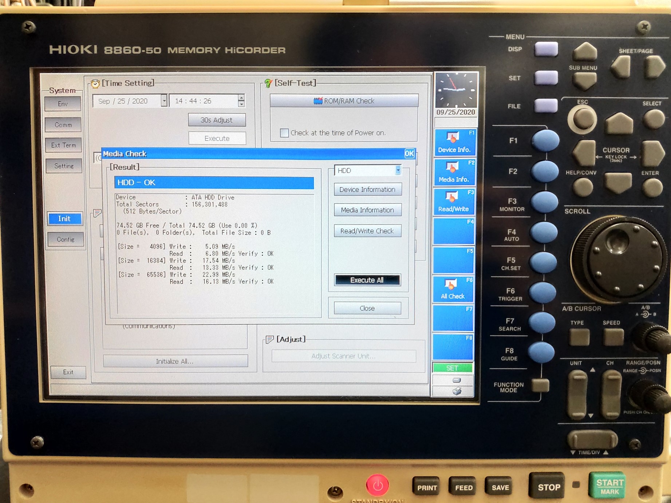Click the drive icon below SET

pyautogui.click(x=457, y=380)
